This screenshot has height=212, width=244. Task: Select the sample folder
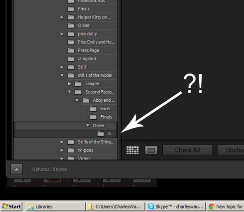[x=92, y=84]
